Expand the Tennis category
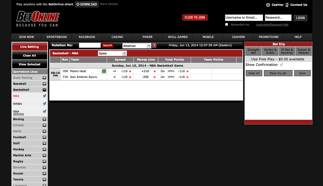 click(44, 179)
